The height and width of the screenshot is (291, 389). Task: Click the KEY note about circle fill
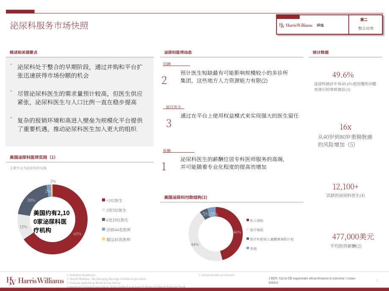click(312, 280)
